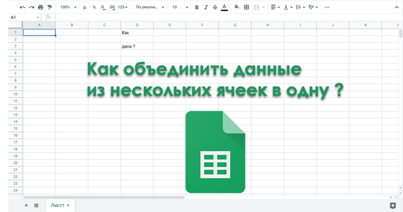Select the cell containing "Как"

[137, 33]
